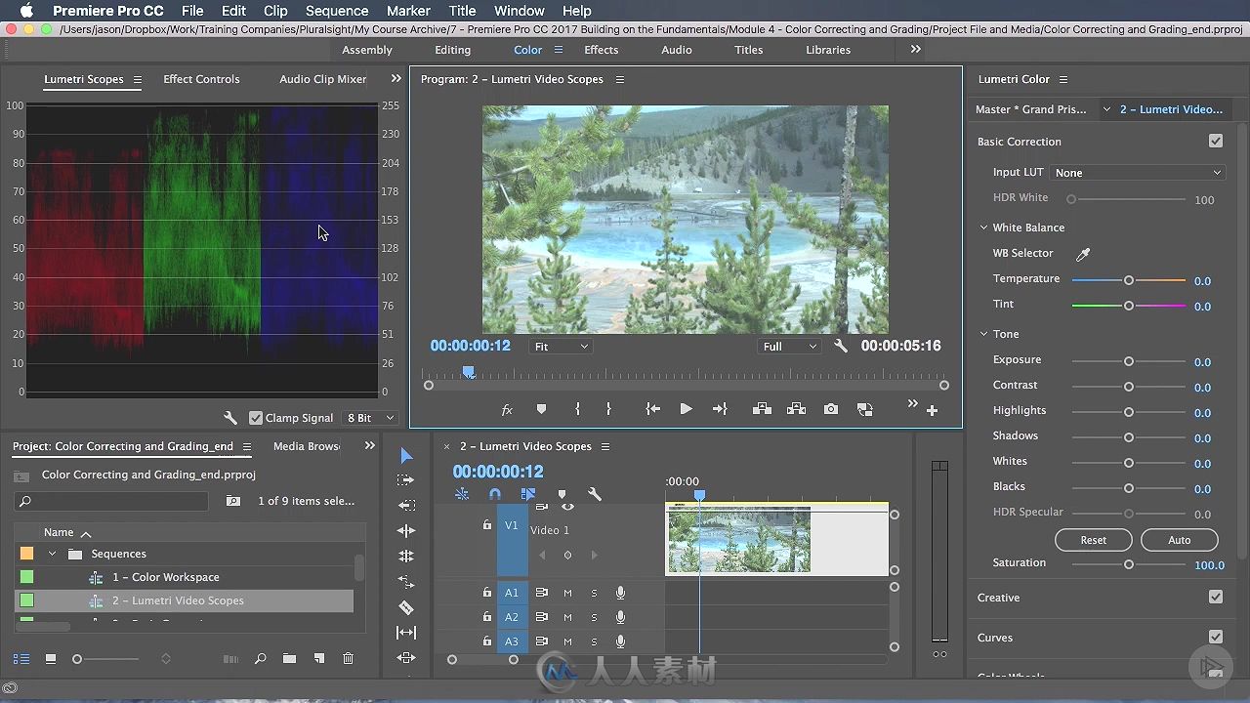
Task: Show more workspaces overflow chevron
Action: click(x=915, y=50)
